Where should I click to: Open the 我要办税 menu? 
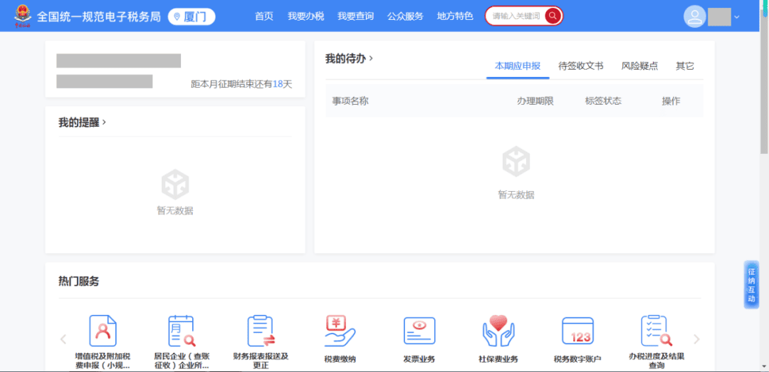pyautogui.click(x=305, y=16)
